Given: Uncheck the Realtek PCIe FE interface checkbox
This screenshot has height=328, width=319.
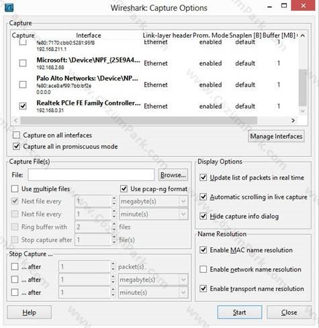Looking at the screenshot, I should (23, 106).
